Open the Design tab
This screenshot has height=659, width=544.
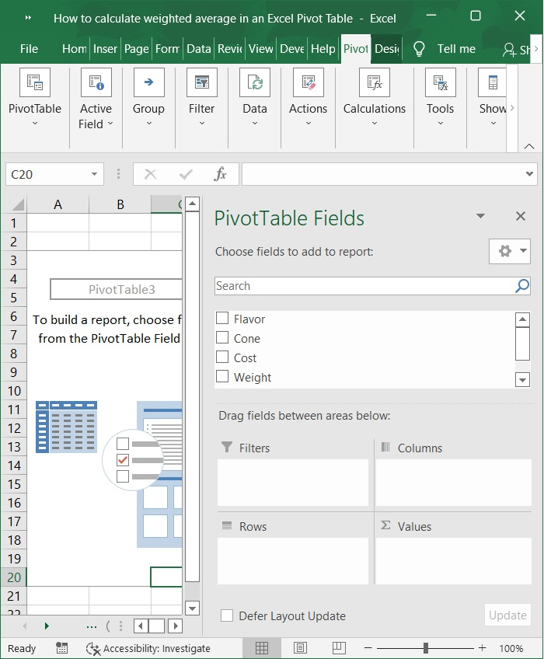coord(387,49)
